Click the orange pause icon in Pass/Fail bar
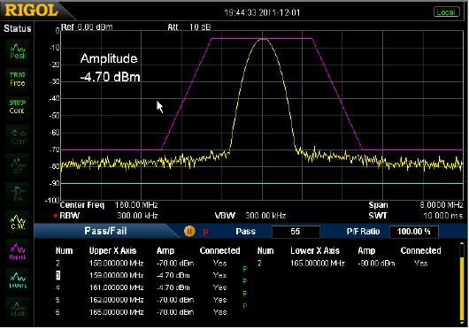 189,231
